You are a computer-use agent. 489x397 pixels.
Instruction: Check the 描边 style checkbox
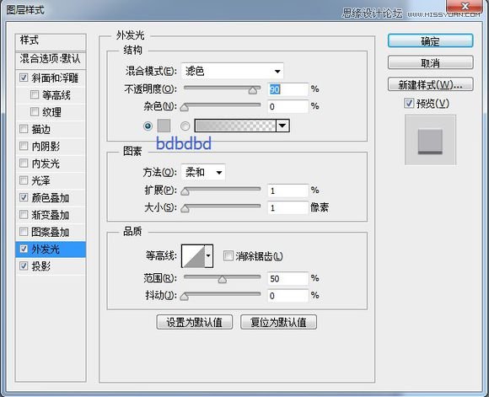(24, 129)
